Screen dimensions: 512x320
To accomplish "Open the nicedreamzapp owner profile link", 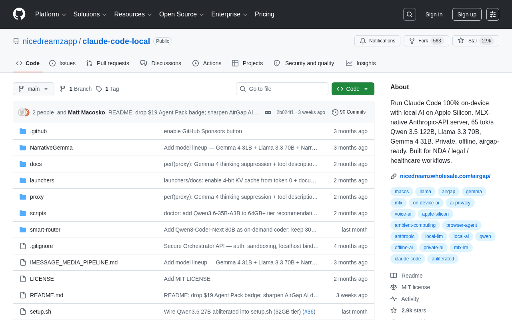I will 50,41.
